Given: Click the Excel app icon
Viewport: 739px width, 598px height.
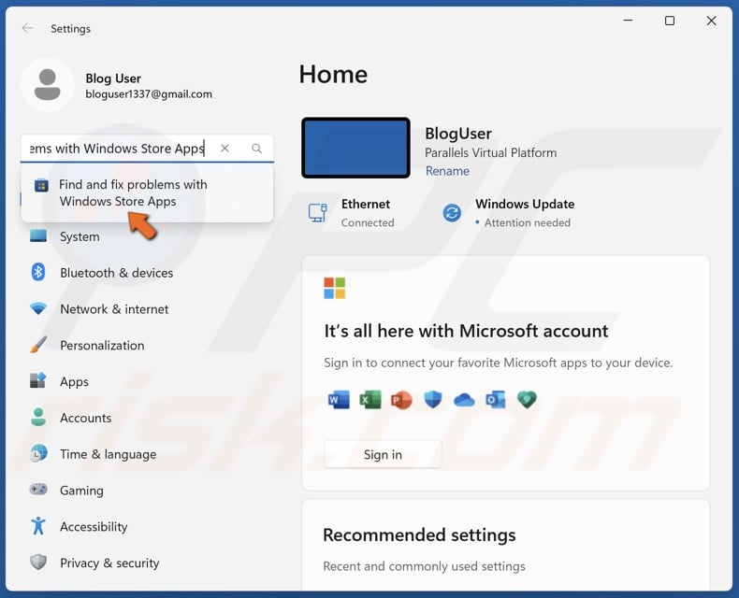Looking at the screenshot, I should point(370,400).
